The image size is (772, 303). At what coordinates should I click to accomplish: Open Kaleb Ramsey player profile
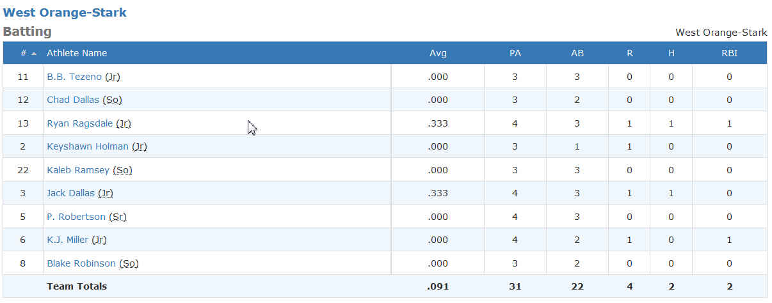pyautogui.click(x=78, y=170)
